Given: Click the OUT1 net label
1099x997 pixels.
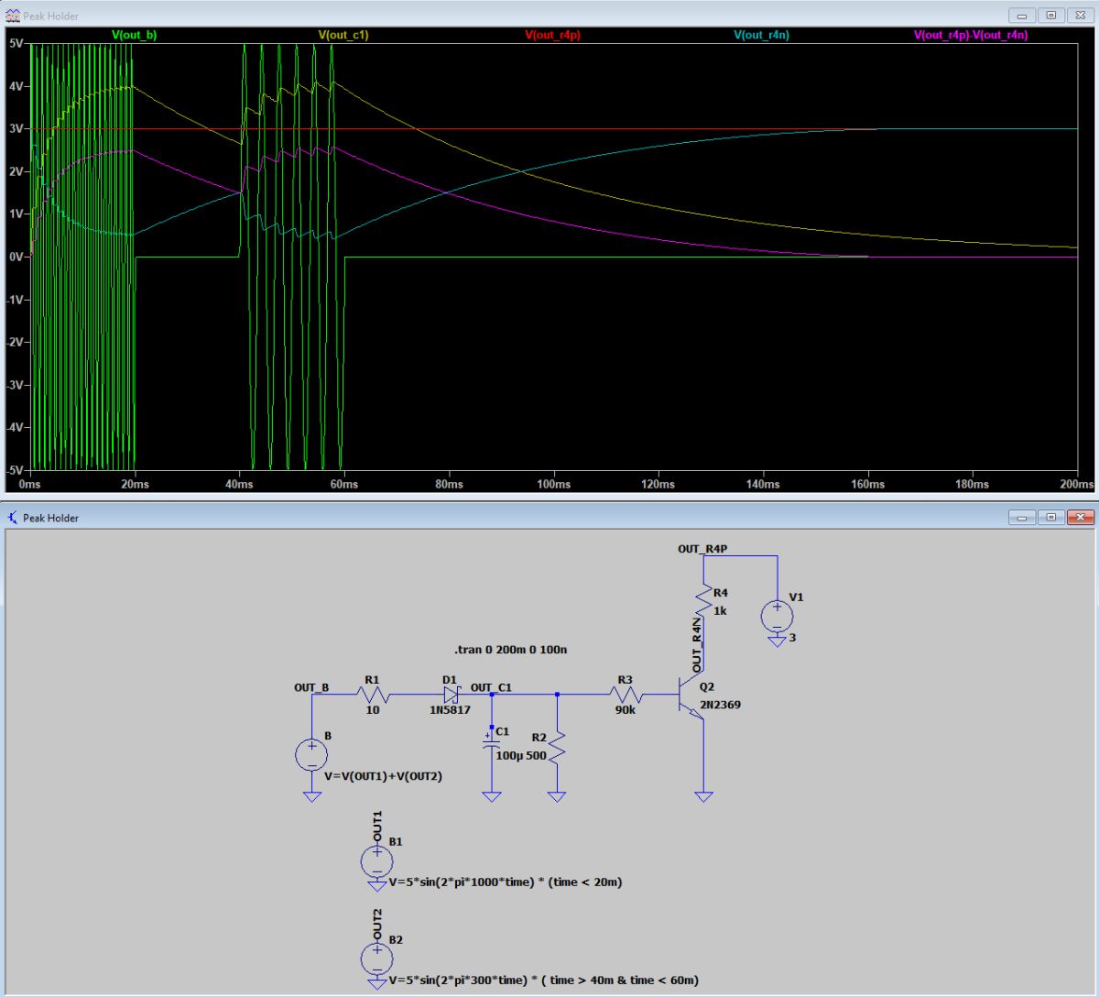Looking at the screenshot, I should point(376,826).
